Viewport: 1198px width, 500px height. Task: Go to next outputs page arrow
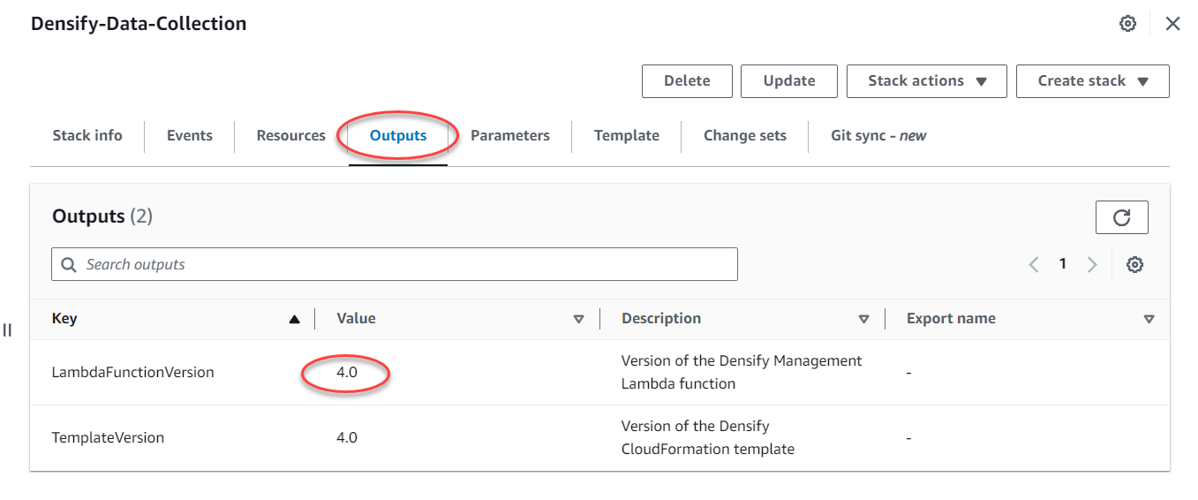tap(1092, 264)
